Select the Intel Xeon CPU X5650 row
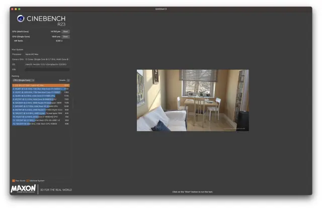The image size is (322, 208). [x=40, y=124]
